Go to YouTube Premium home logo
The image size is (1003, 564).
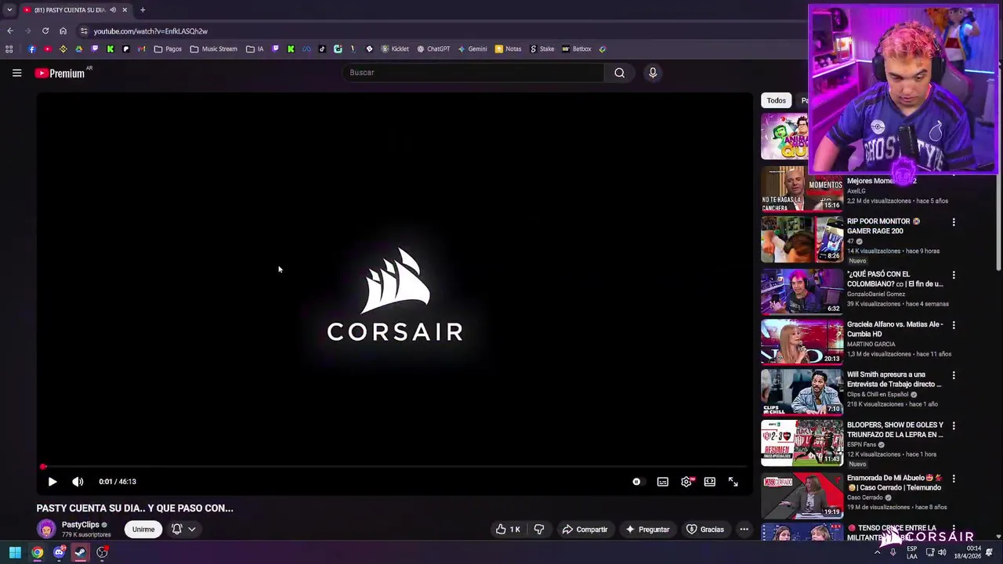[60, 73]
